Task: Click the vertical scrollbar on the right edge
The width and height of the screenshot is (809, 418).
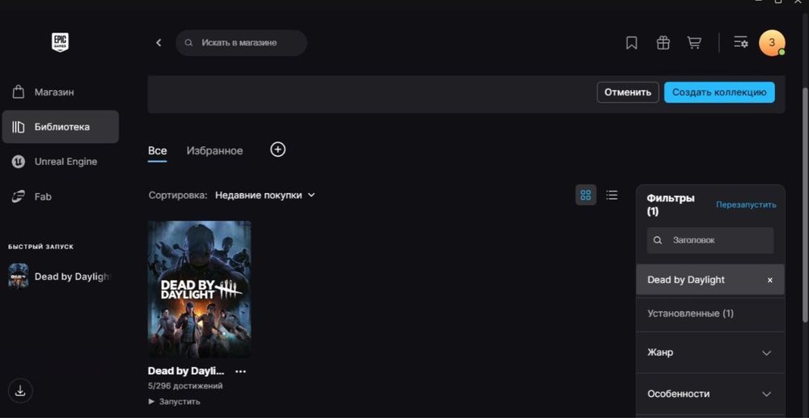Action: point(805,206)
